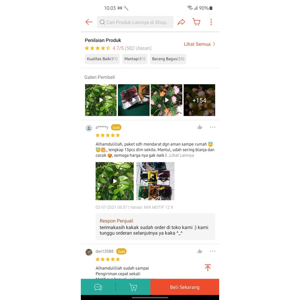The width and height of the screenshot is (300, 300).
Task: Like the review by a*****y
Action: point(200,127)
